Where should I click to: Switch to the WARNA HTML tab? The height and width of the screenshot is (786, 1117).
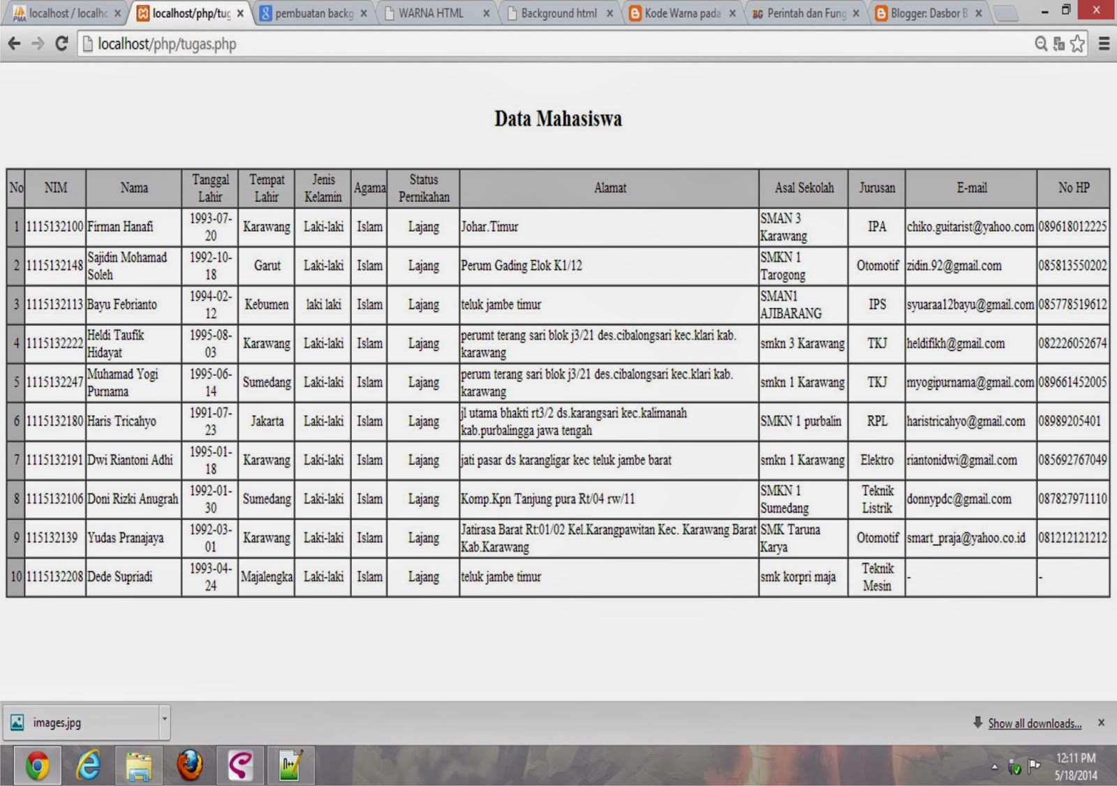coord(429,13)
